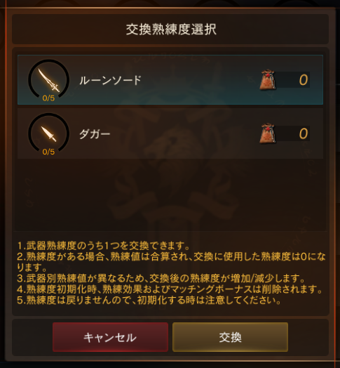This screenshot has width=340, height=368.
Task: Click the 交換熟練度選択 title header
Action: 170,29
